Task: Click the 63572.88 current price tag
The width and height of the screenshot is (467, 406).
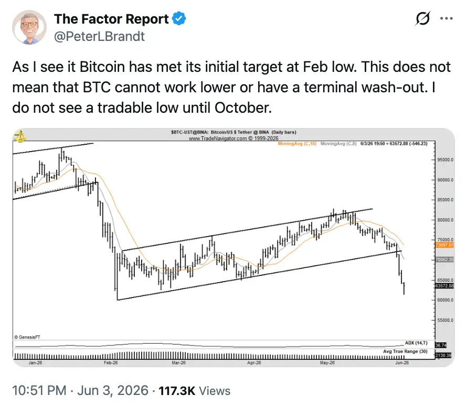Action: tap(444, 286)
